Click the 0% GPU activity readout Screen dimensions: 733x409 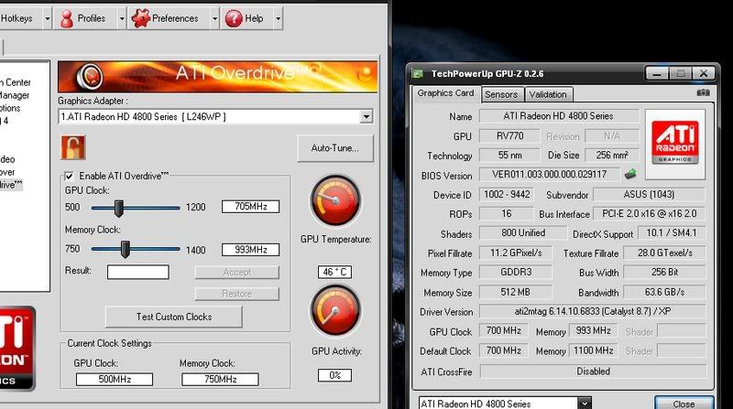[334, 375]
